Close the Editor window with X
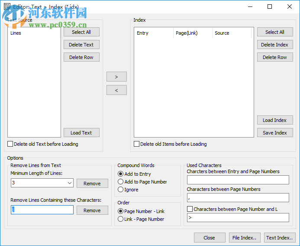300x246 pixels. (x=290, y=7)
